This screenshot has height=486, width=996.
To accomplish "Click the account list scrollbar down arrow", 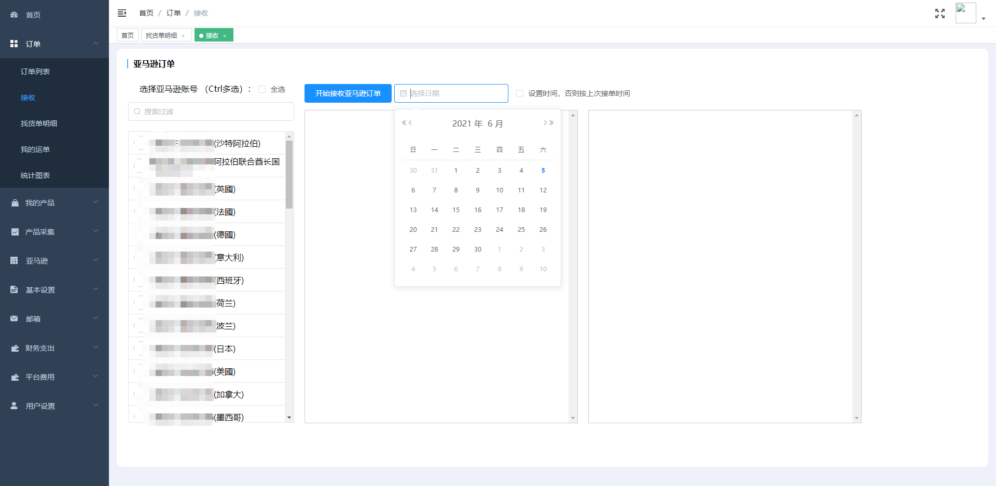I will [289, 418].
